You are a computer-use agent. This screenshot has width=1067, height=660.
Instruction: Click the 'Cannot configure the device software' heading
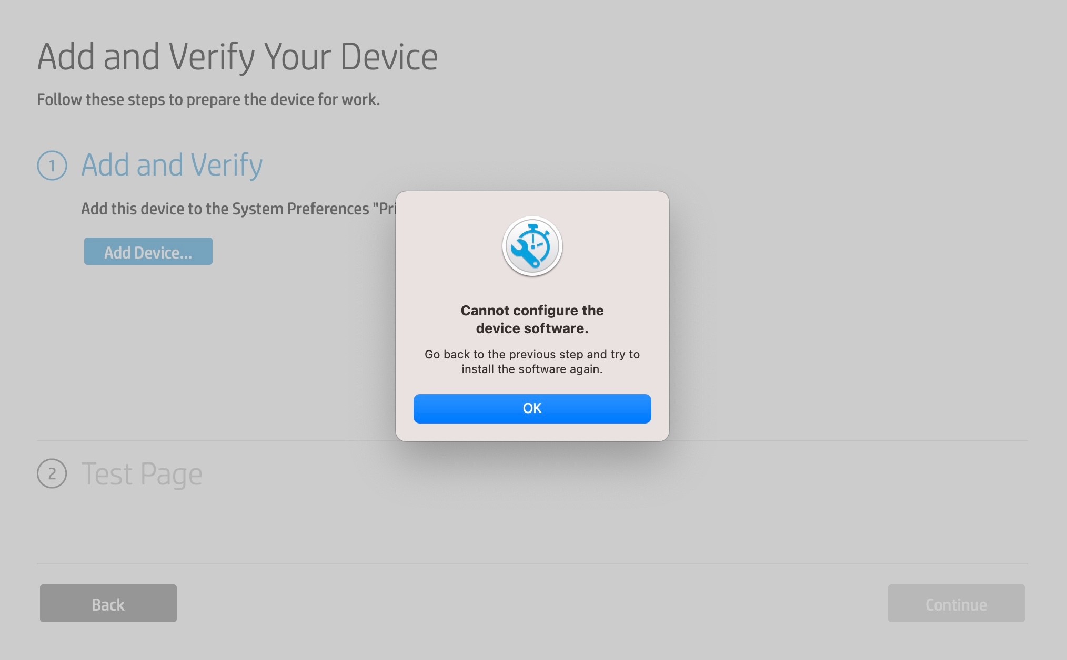click(532, 319)
